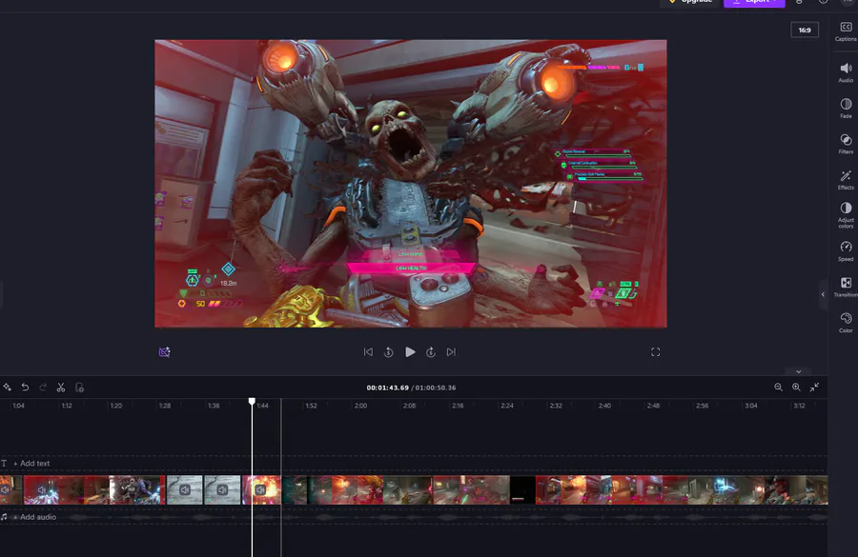Skip forward five seconds
Viewport: 858px width, 557px height.
[x=431, y=352]
